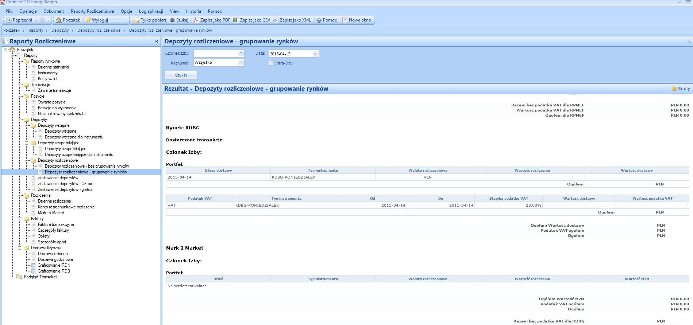This screenshot has width=693, height=325.
Task: Export with Zapisz jako XML icon
Action: (276, 20)
